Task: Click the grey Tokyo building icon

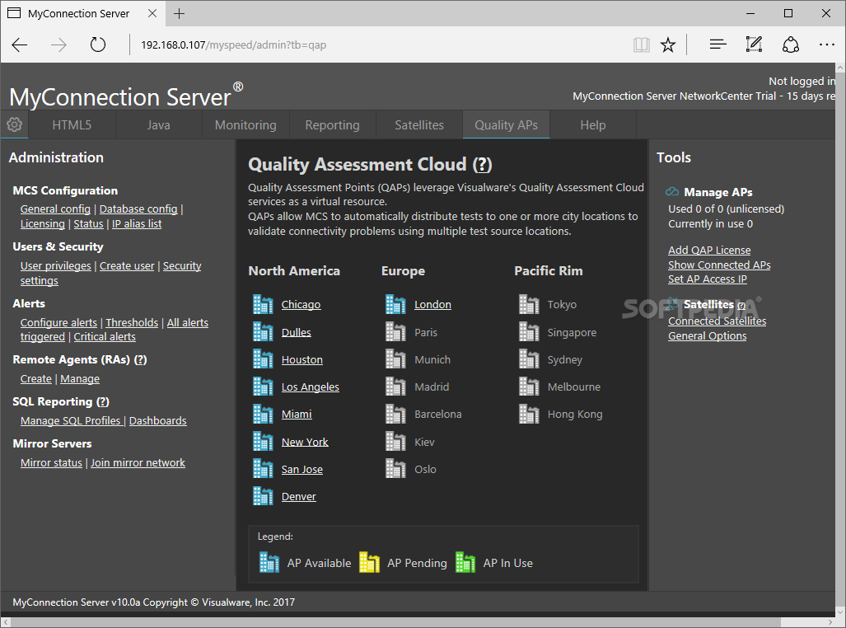Action: (x=529, y=304)
